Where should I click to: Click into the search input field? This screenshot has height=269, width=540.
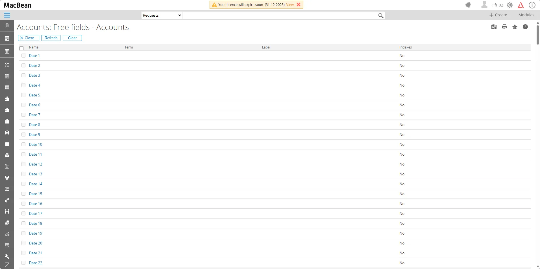click(280, 16)
